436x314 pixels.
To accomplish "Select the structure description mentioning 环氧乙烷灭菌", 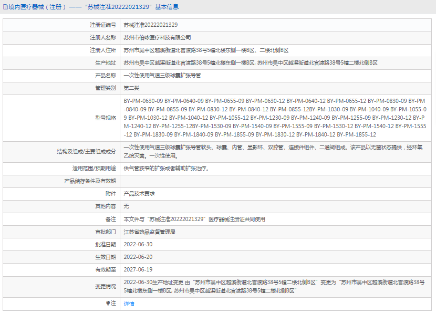I will [x=273, y=152].
